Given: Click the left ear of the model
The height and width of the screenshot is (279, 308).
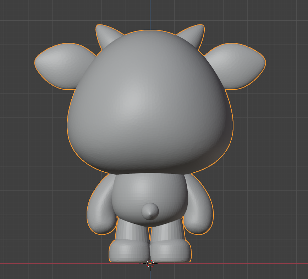Looking at the screenshot, I should [x=59, y=66].
